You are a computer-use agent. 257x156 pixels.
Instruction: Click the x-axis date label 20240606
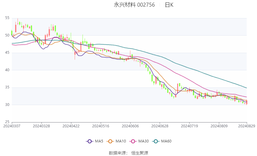click(130, 126)
